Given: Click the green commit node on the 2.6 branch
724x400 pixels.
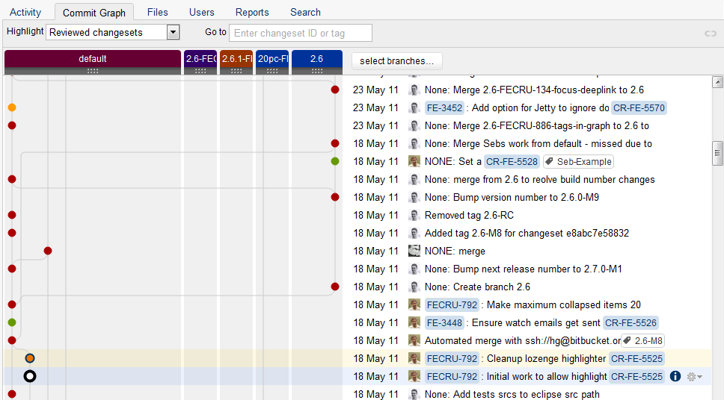Looking at the screenshot, I should (x=335, y=161).
